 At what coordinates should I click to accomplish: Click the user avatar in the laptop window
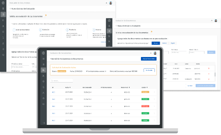tap(155, 53)
